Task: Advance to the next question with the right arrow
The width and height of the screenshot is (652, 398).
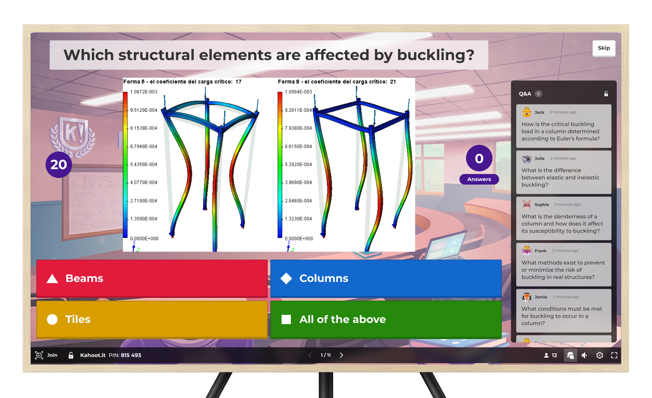Action: [341, 355]
